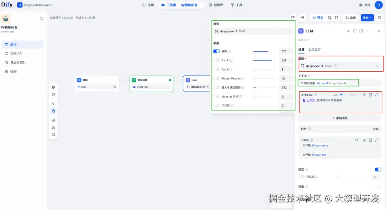Viewport: 386px width, 210px height.
Task: Click the 温度 help question mark
Action: tap(229, 51)
